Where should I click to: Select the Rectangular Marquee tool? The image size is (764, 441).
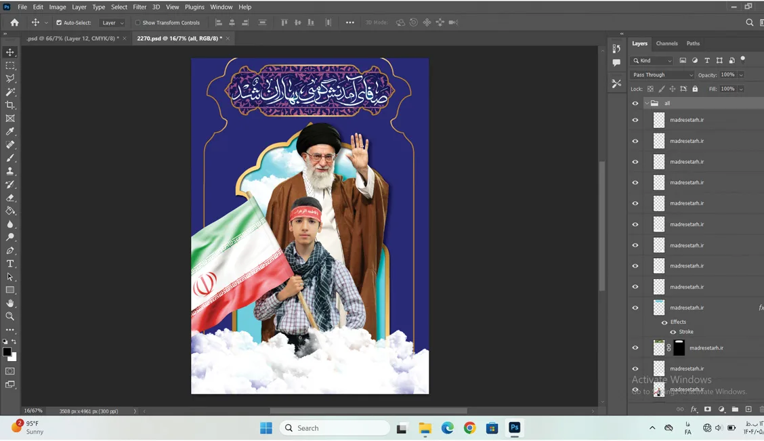click(9, 65)
